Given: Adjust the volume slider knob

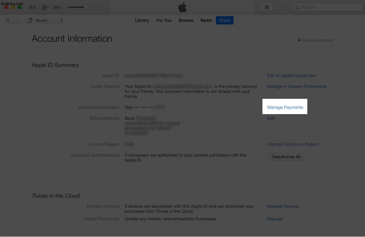Looking at the screenshot, I should [86, 7].
